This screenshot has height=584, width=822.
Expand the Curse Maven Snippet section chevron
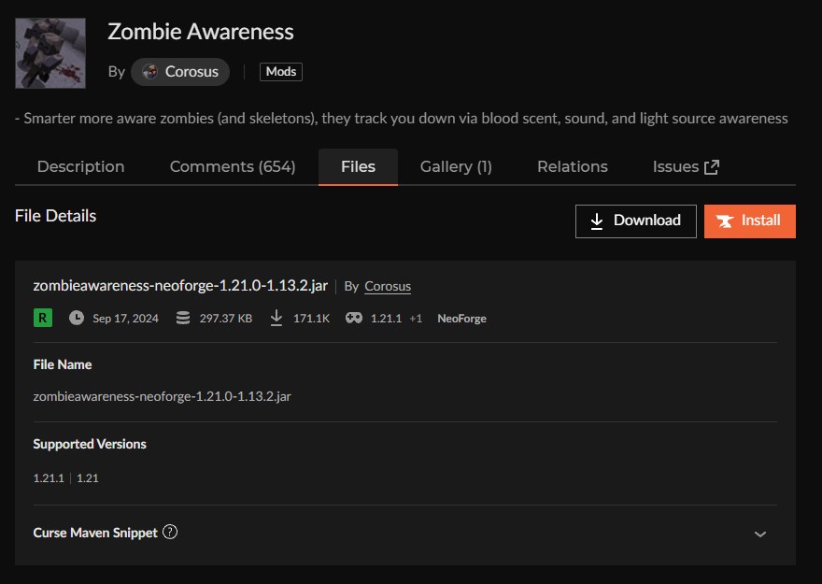pyautogui.click(x=760, y=534)
